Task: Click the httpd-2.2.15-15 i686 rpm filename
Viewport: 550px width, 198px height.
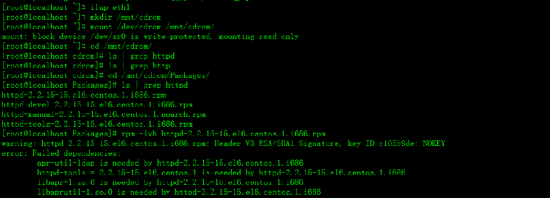Action: (x=84, y=95)
